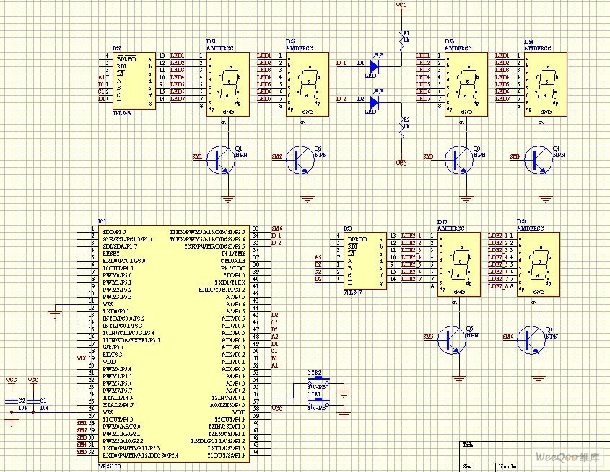Viewport: 610px width, 472px height.
Task: Click the IC1 VRS51L3 microcontroller body
Action: point(173,339)
